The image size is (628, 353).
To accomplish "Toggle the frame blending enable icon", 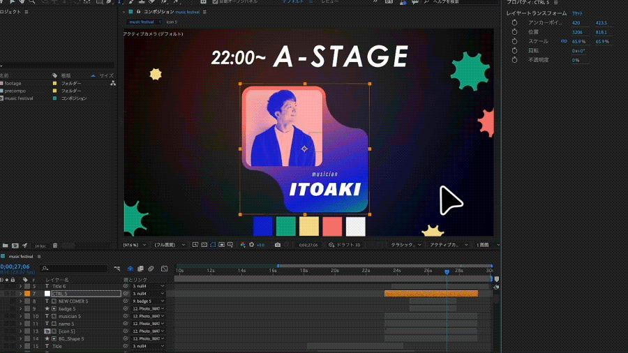I will (140, 269).
